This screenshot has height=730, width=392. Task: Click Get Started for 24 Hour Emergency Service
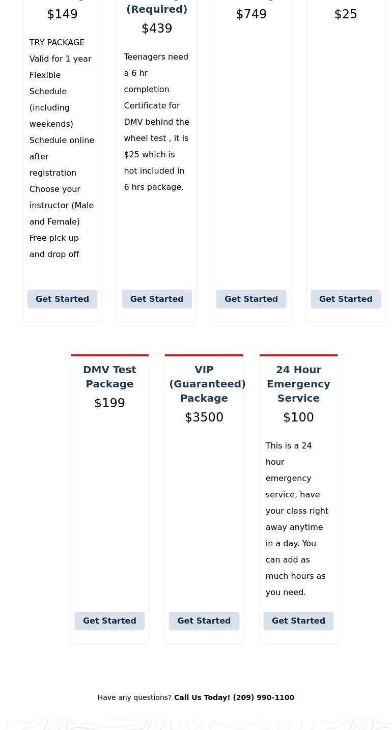click(298, 621)
